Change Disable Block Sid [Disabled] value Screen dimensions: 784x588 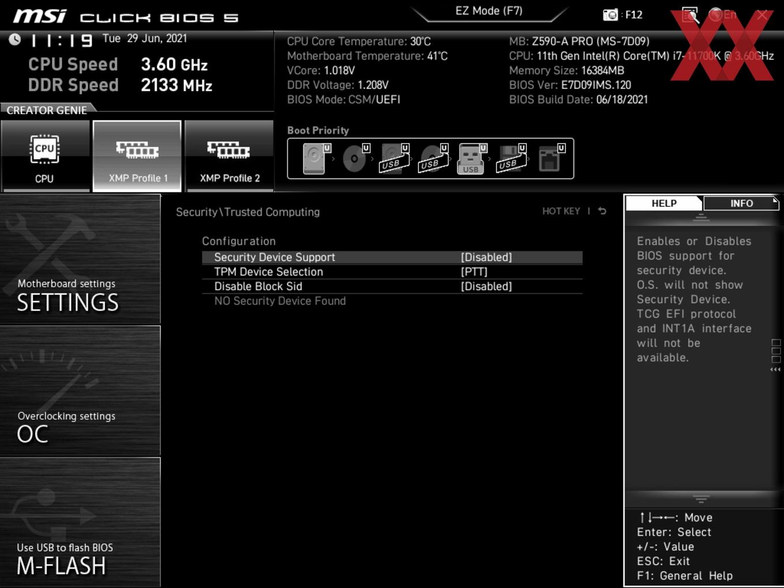pyautogui.click(x=486, y=286)
